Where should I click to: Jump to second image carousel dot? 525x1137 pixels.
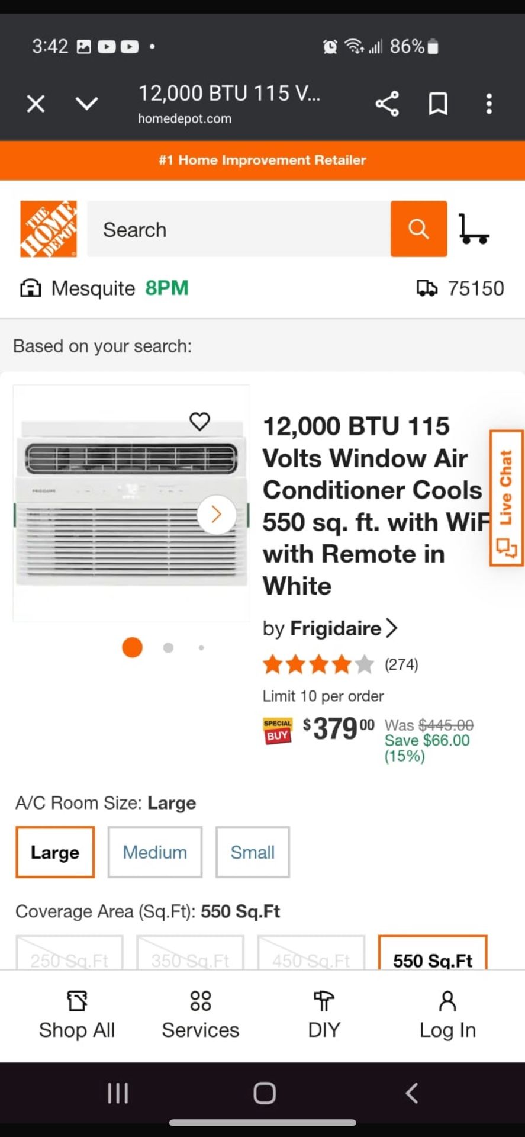tap(168, 648)
